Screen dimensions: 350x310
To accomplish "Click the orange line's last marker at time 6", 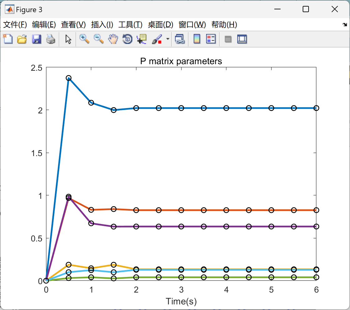I will 316,210.
